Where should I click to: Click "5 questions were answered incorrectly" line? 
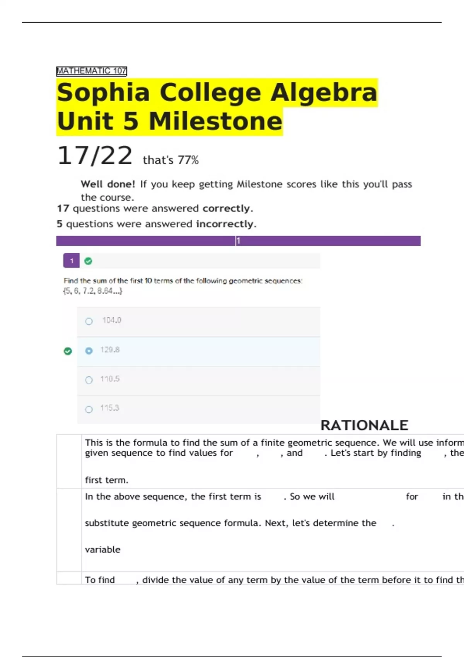point(156,224)
